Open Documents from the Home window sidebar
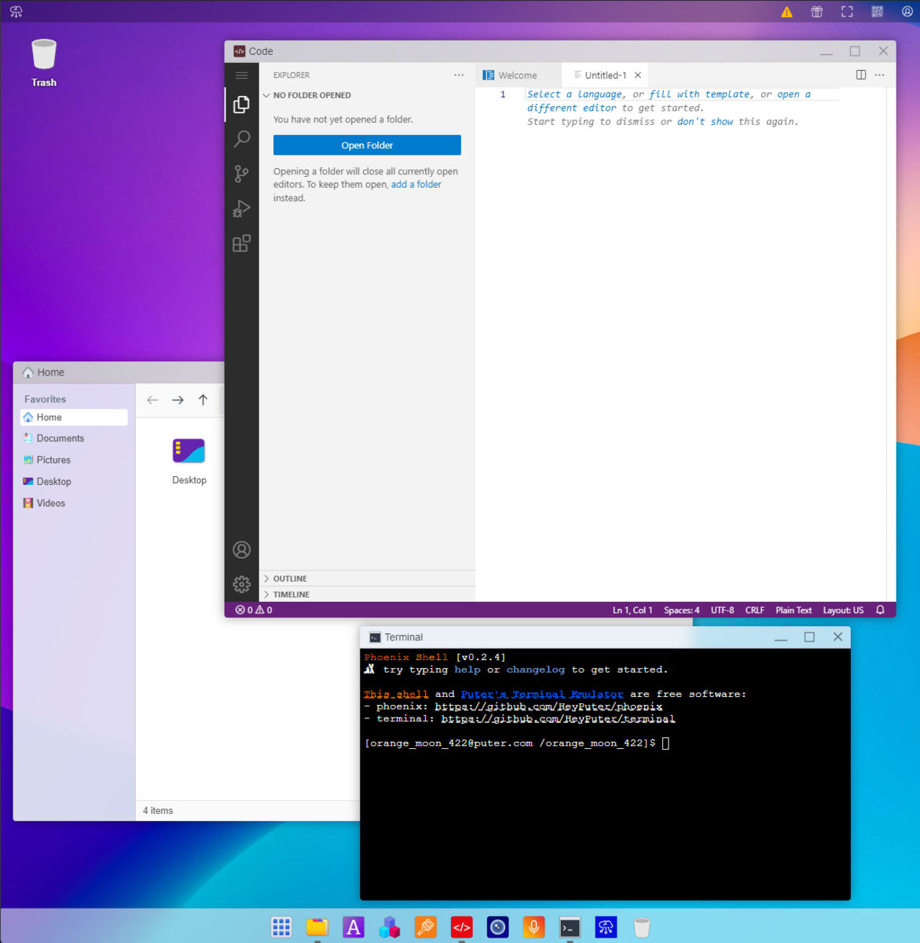Viewport: 920px width, 943px height. point(59,438)
